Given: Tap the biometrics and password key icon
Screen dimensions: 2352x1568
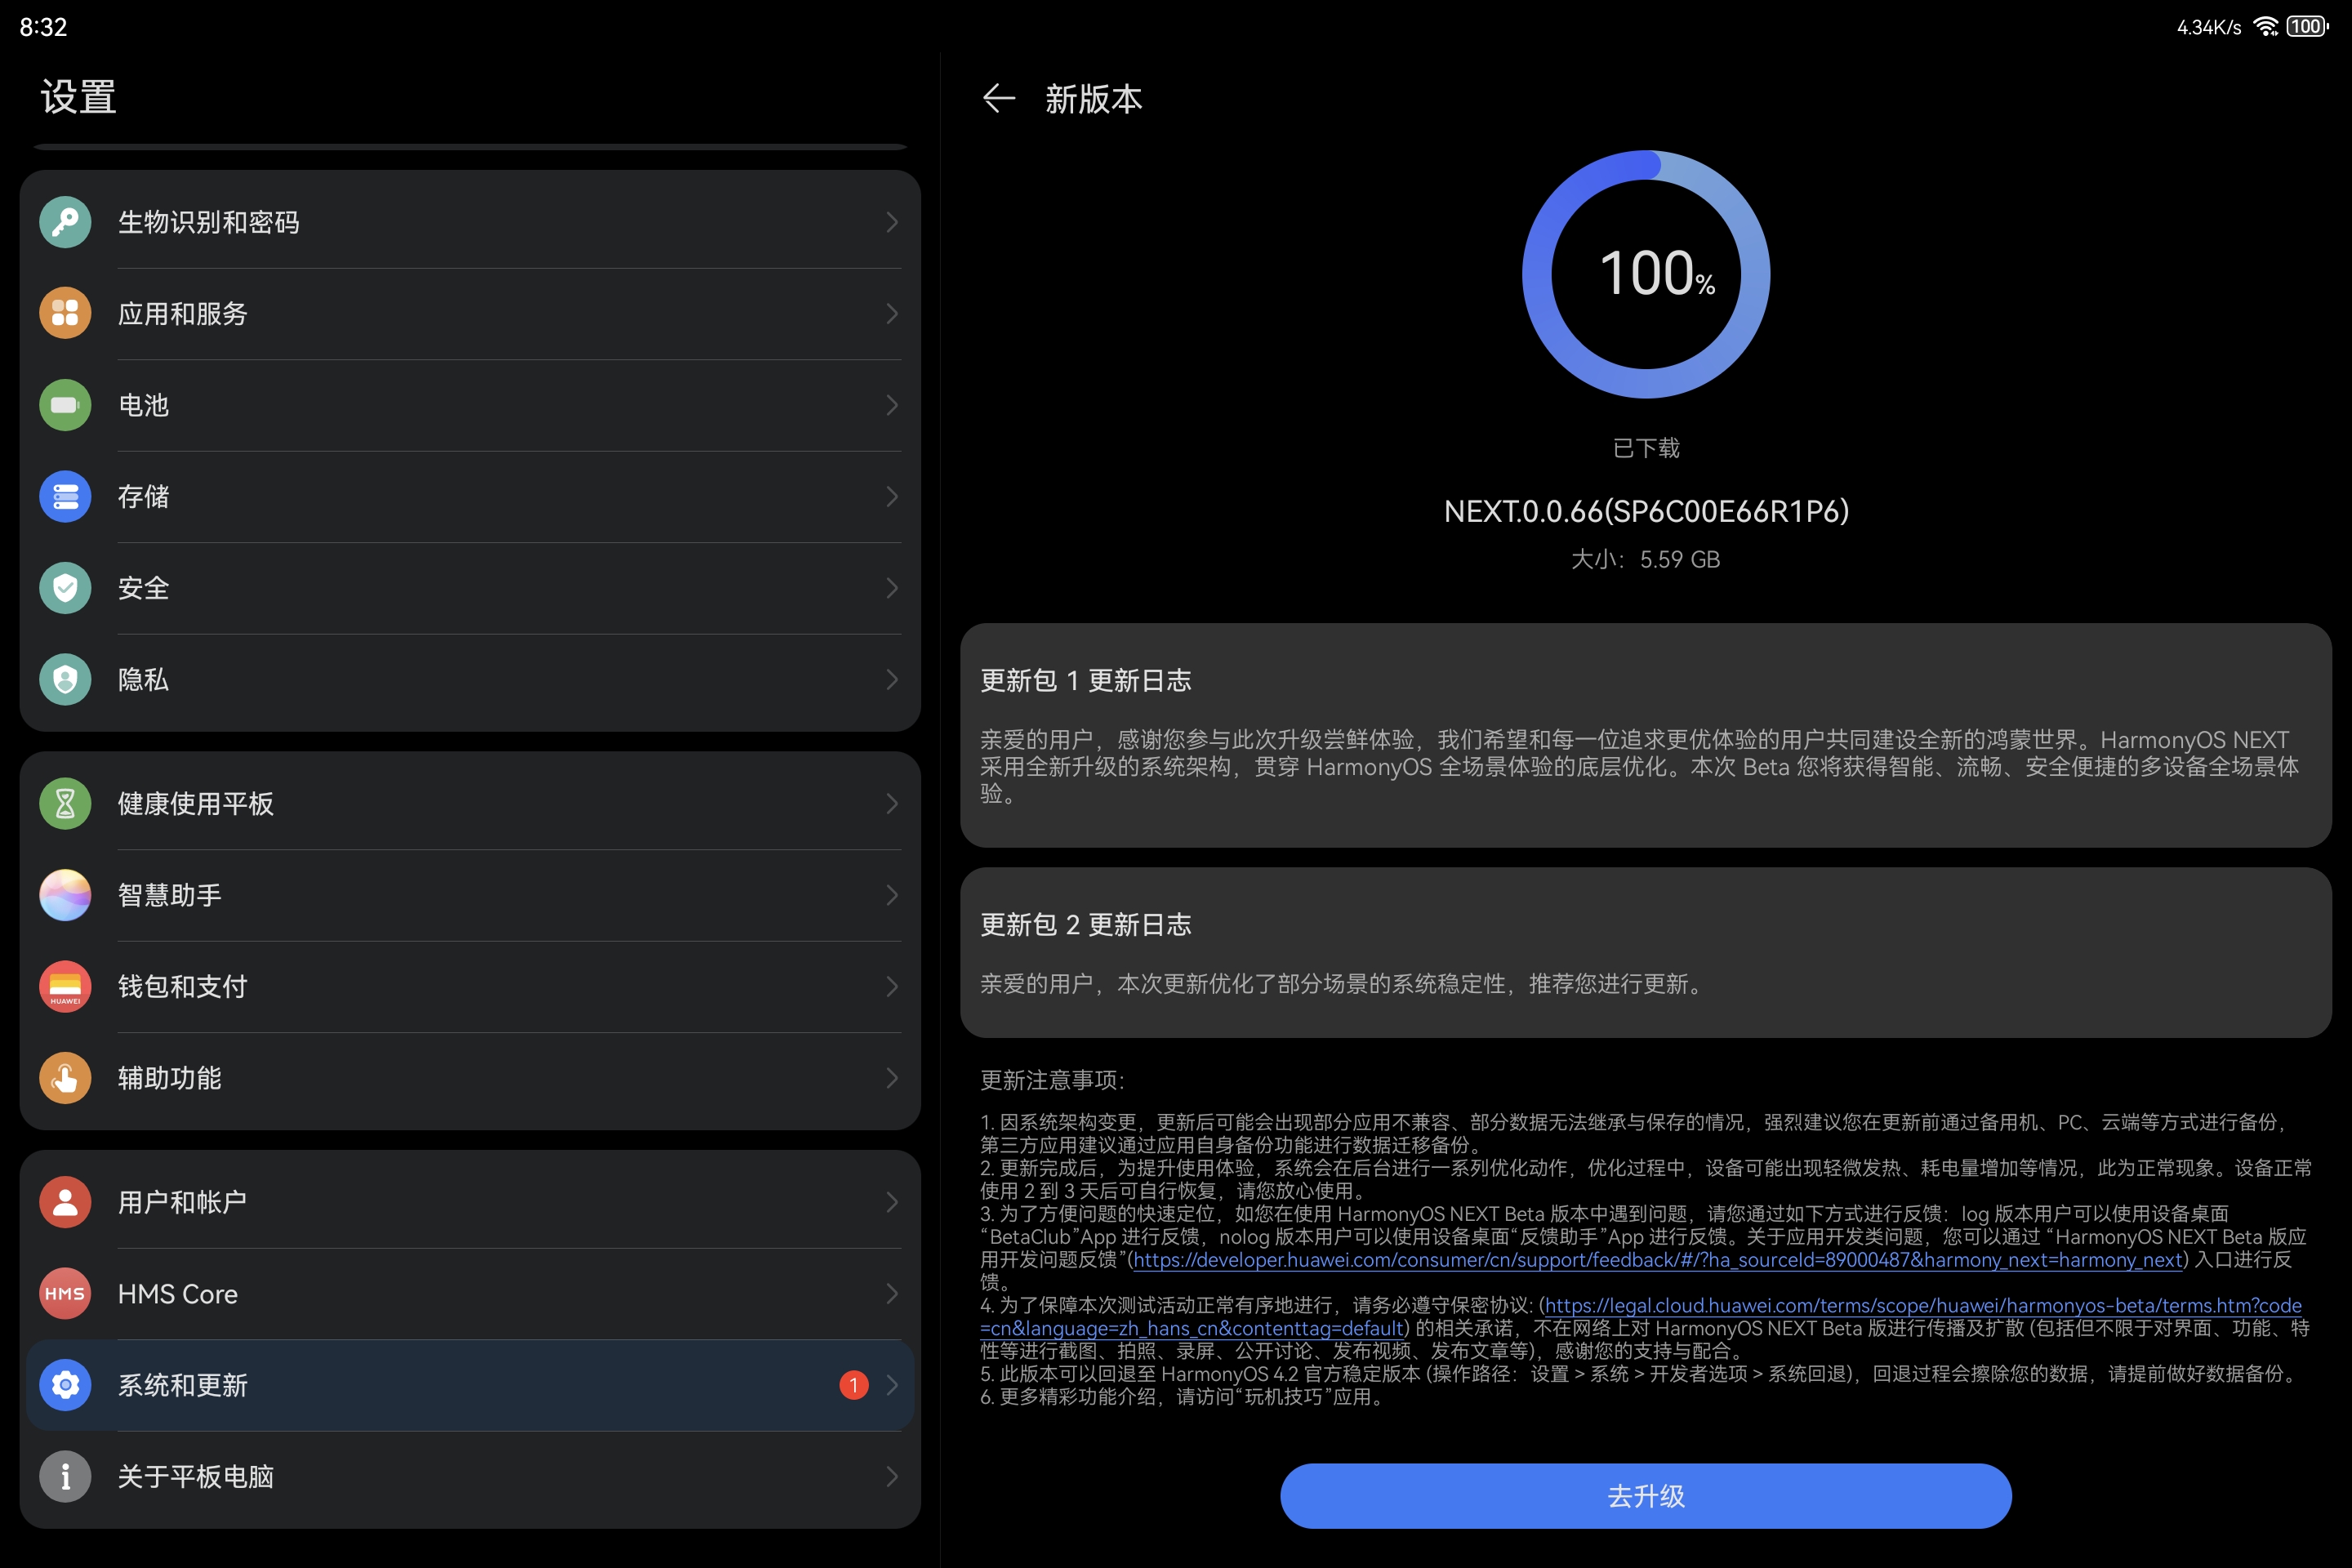Looking at the screenshot, I should [x=65, y=222].
